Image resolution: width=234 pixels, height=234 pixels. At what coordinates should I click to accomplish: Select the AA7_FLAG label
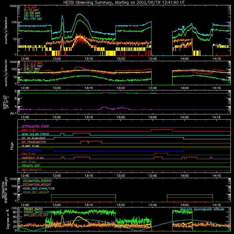click(29, 162)
